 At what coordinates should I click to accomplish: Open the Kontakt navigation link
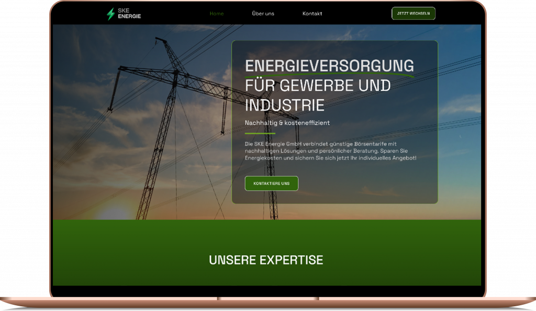click(312, 14)
